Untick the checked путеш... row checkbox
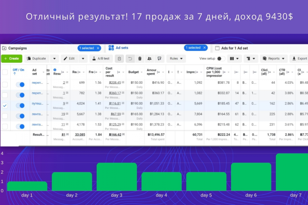Image resolution: width=308 pixels, height=205 pixels. click(x=5, y=105)
